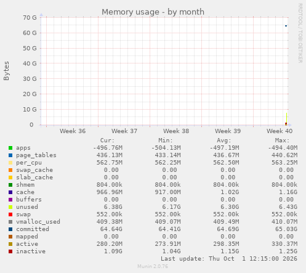Click the 'inactive' legend label
This screenshot has width=306, height=273.
point(31,251)
